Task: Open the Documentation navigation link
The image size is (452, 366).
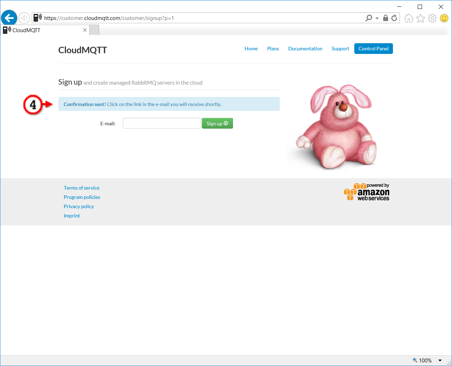Action: 305,49
